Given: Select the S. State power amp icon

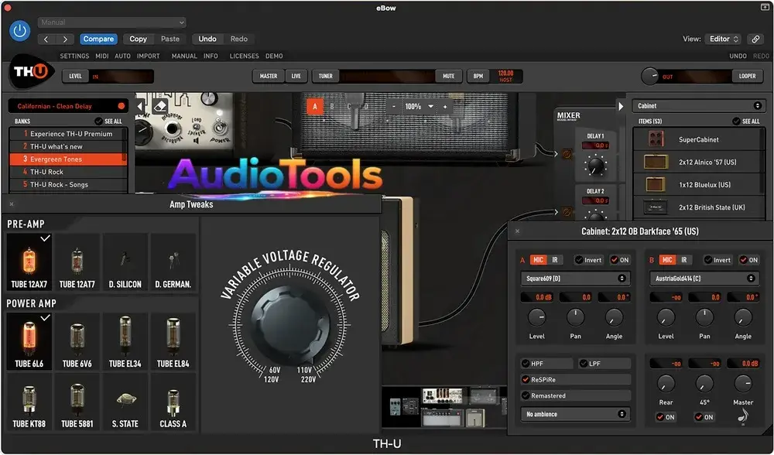Looking at the screenshot, I should click(125, 401).
